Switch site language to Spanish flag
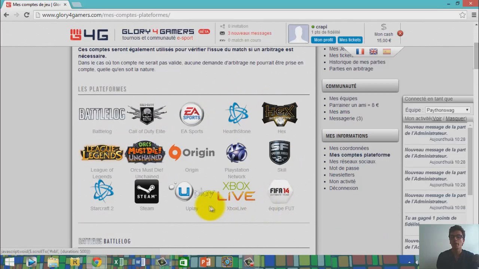 coord(387,52)
